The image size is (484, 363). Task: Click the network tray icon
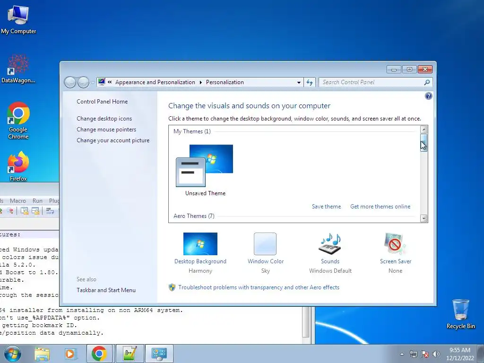click(x=413, y=354)
